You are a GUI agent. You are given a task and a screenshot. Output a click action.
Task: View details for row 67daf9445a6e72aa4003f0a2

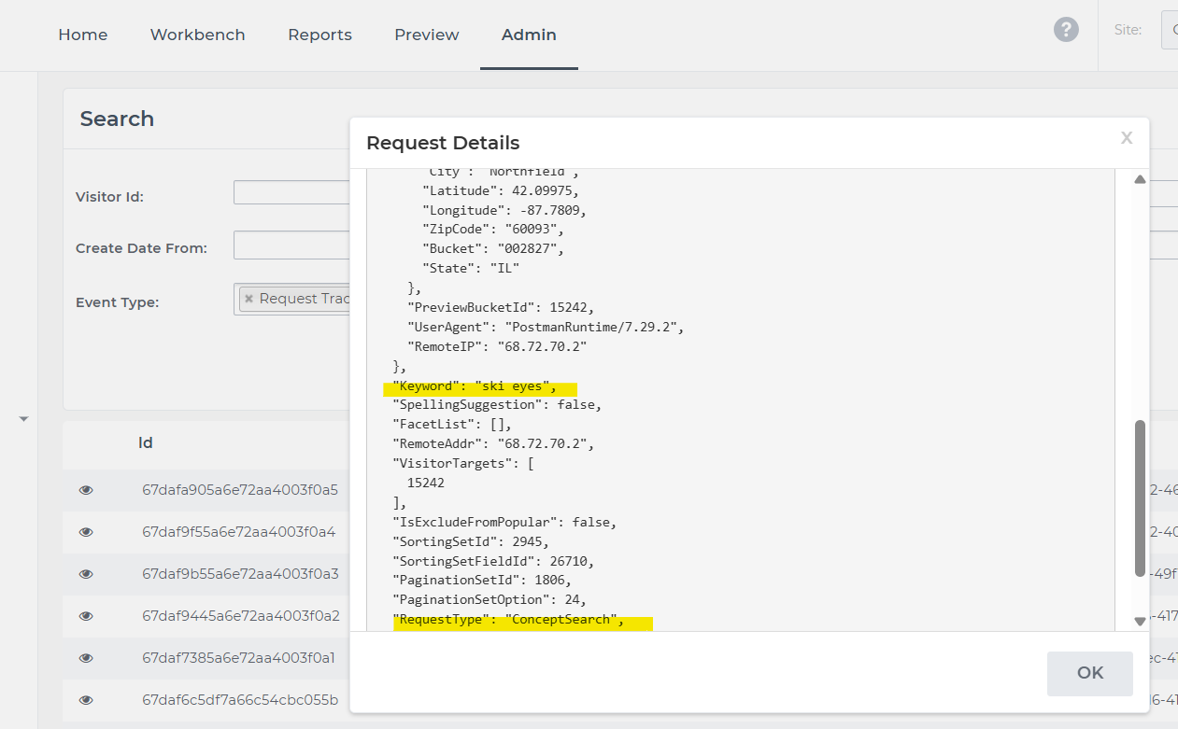tap(86, 616)
